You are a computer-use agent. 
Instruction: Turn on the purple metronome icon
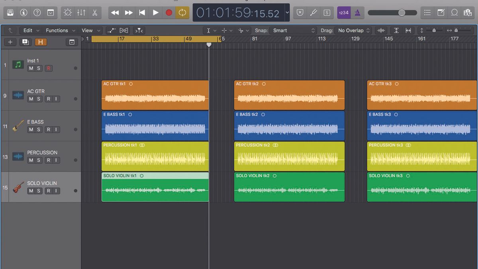tap(357, 12)
